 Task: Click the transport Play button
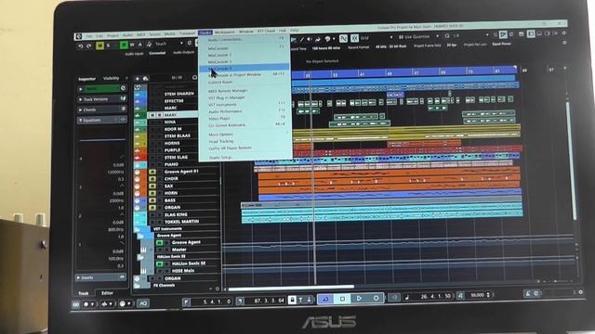click(359, 299)
